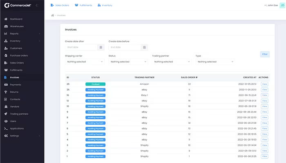Click the Filter button
Screen dimensions: 286x163
pyautogui.click(x=265, y=54)
